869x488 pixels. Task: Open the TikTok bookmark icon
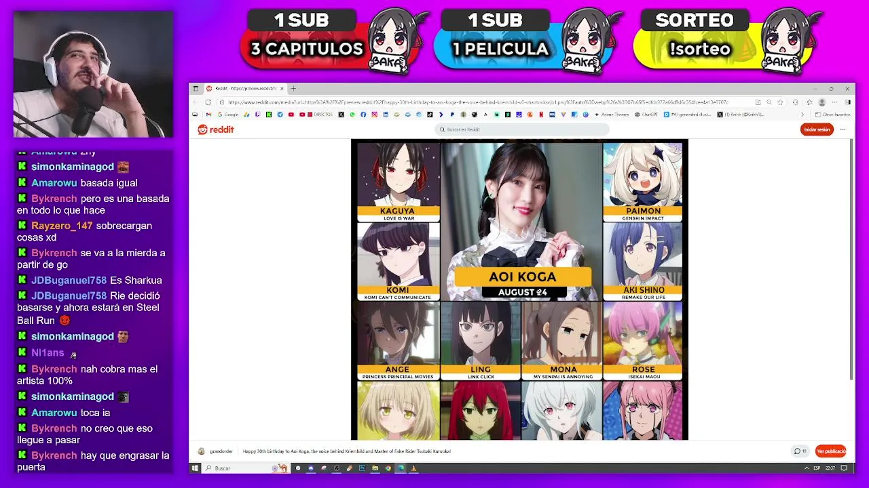click(430, 115)
